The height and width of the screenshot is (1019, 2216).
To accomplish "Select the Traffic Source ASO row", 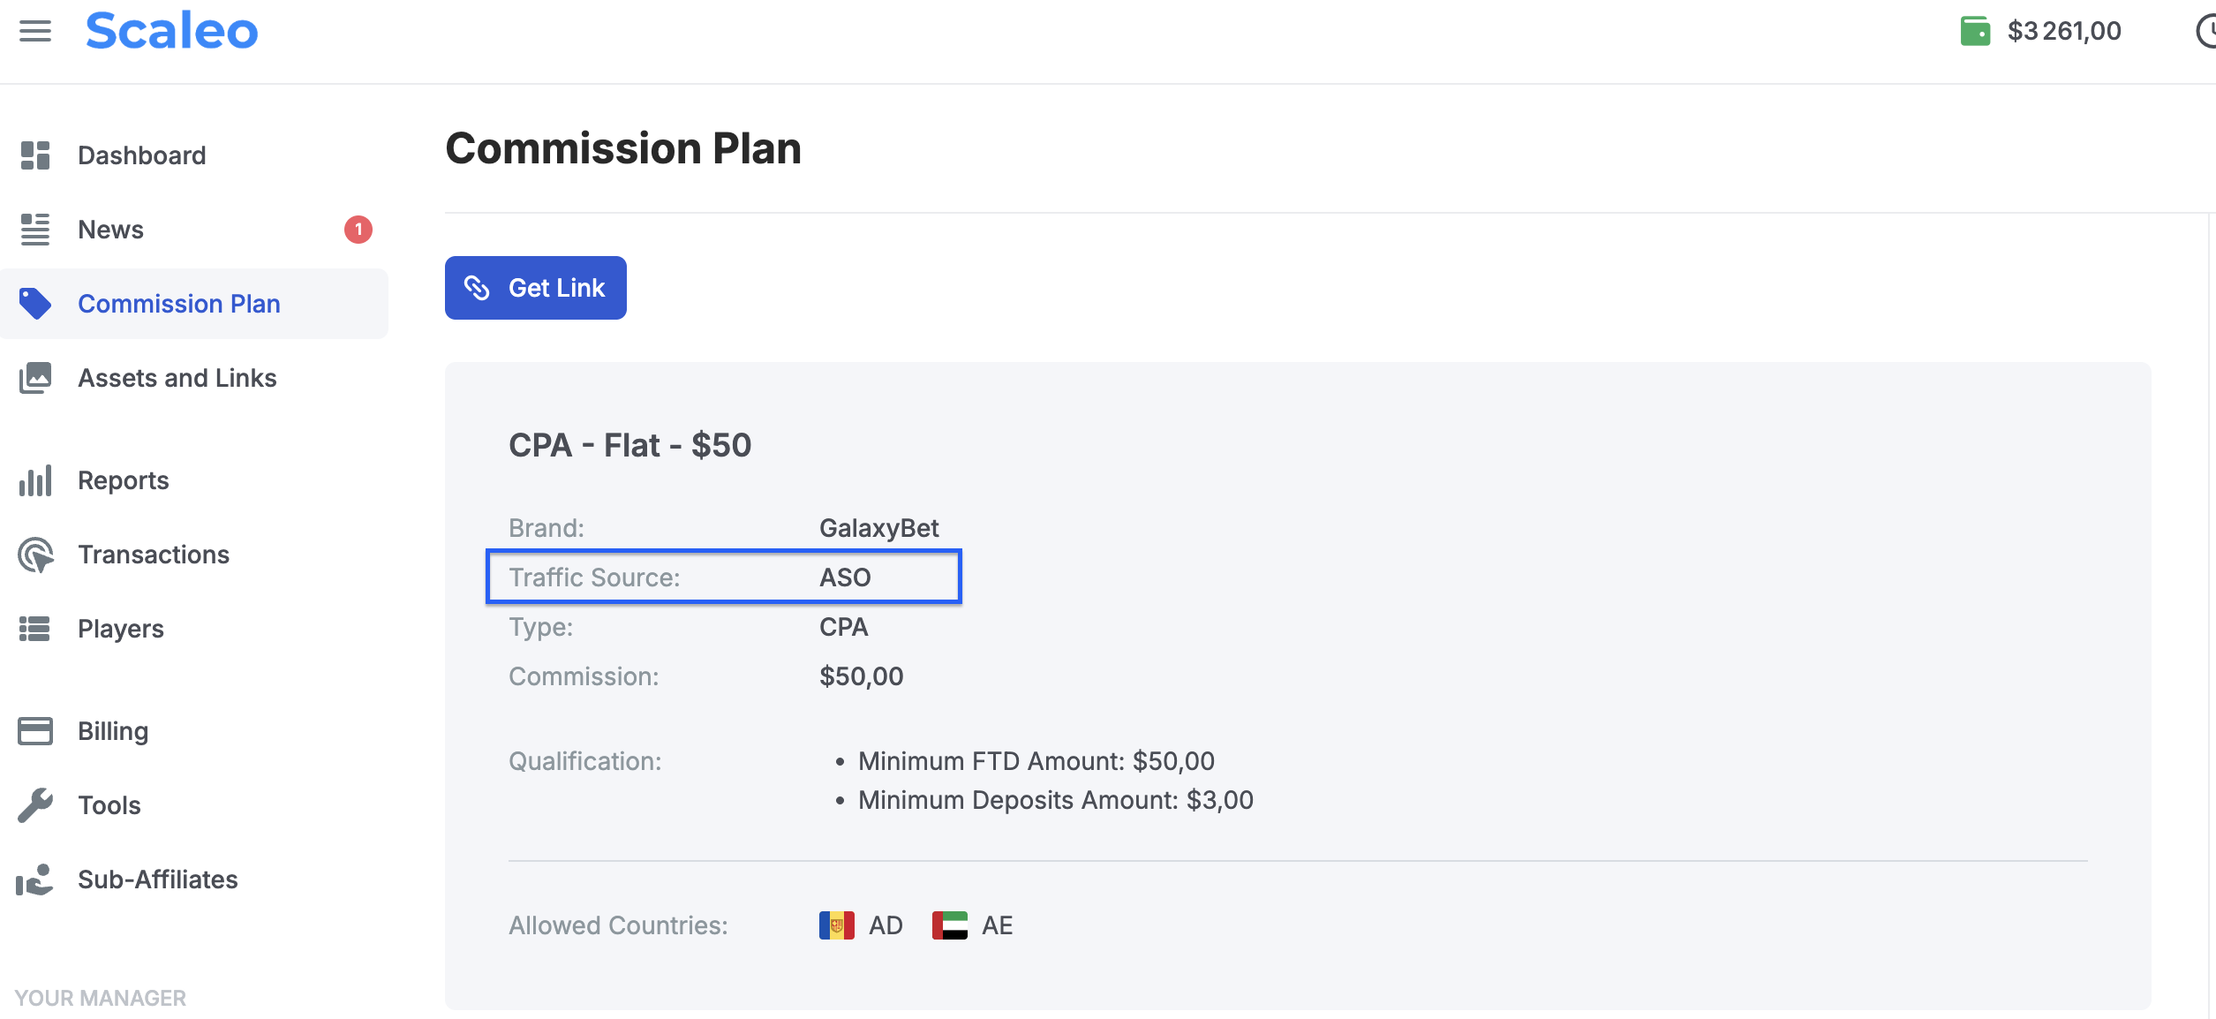I will click(x=724, y=577).
